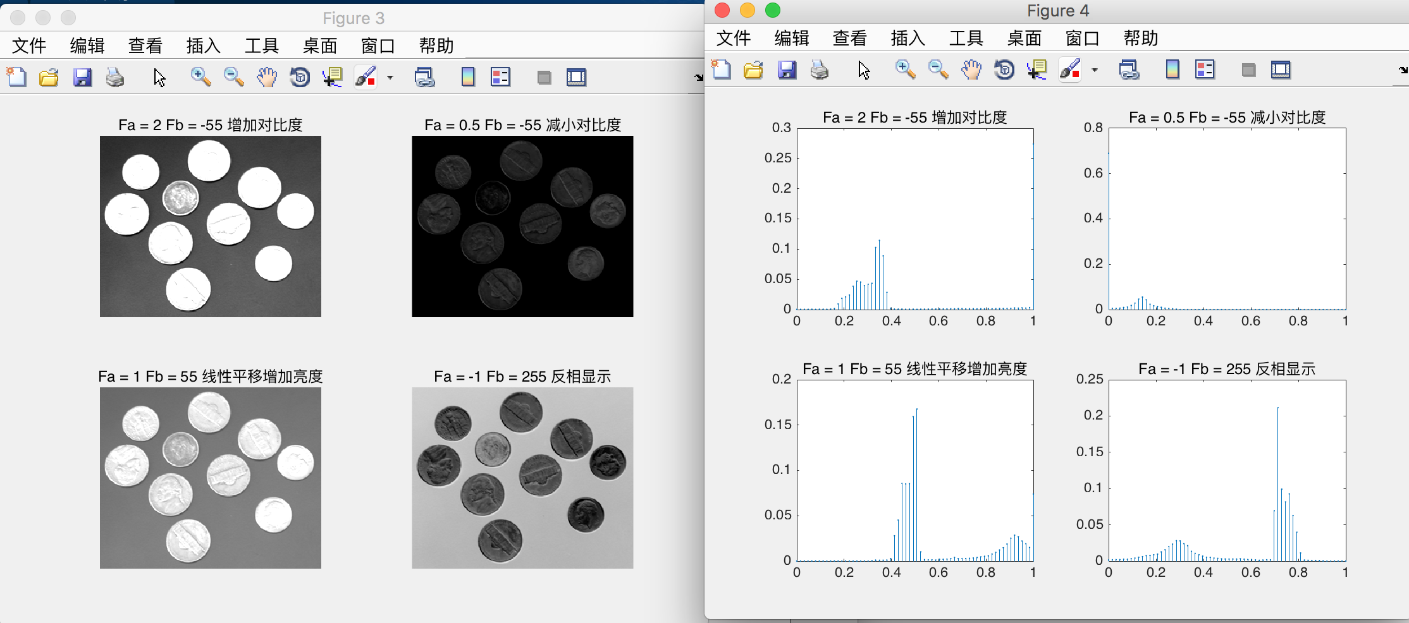Open 帮助 menu in Figure 4
Viewport: 1409px width, 623px height.
(x=1141, y=38)
